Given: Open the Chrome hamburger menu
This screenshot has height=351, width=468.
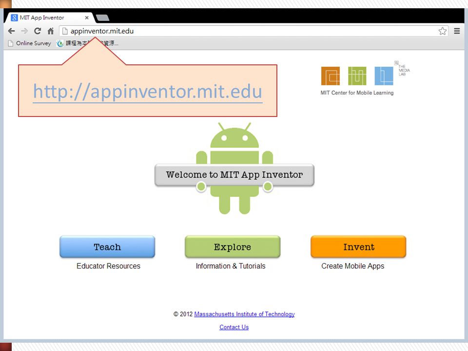Looking at the screenshot, I should coord(457,31).
